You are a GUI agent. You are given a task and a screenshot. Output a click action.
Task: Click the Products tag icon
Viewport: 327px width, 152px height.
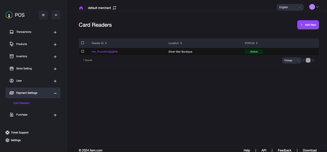point(12,44)
